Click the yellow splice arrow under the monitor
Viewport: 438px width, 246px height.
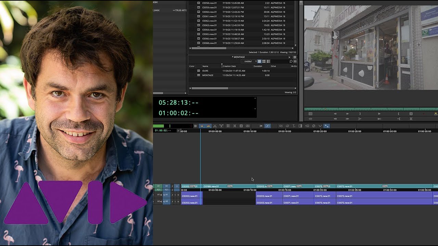coord(436,114)
